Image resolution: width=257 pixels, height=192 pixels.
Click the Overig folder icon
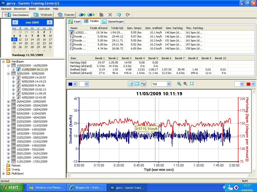coord(8,169)
